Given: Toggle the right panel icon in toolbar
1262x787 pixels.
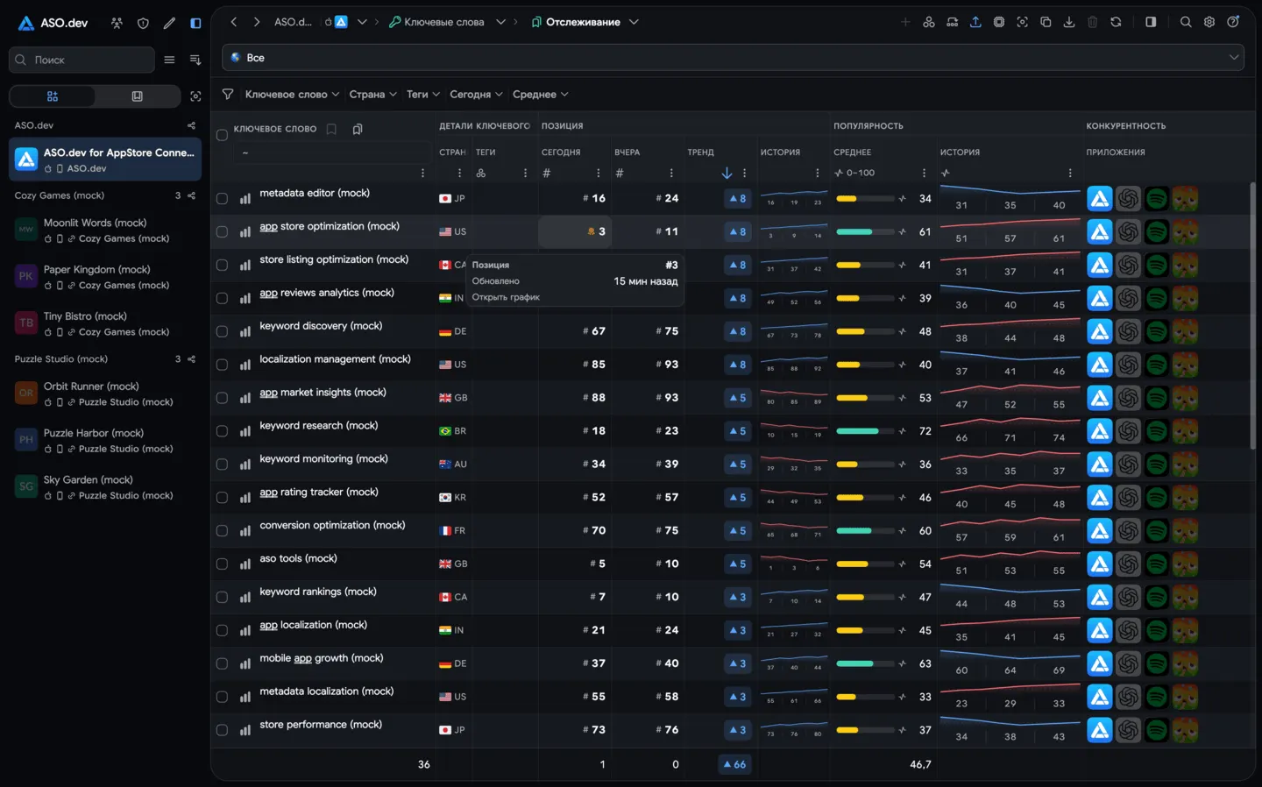Looking at the screenshot, I should pos(1151,22).
